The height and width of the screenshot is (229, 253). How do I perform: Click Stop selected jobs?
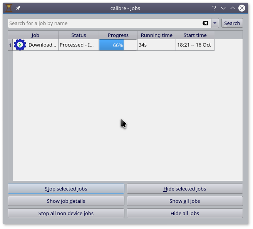point(66,189)
